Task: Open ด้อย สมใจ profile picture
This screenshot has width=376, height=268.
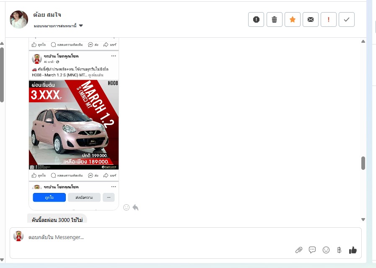Action: pyautogui.click(x=19, y=19)
